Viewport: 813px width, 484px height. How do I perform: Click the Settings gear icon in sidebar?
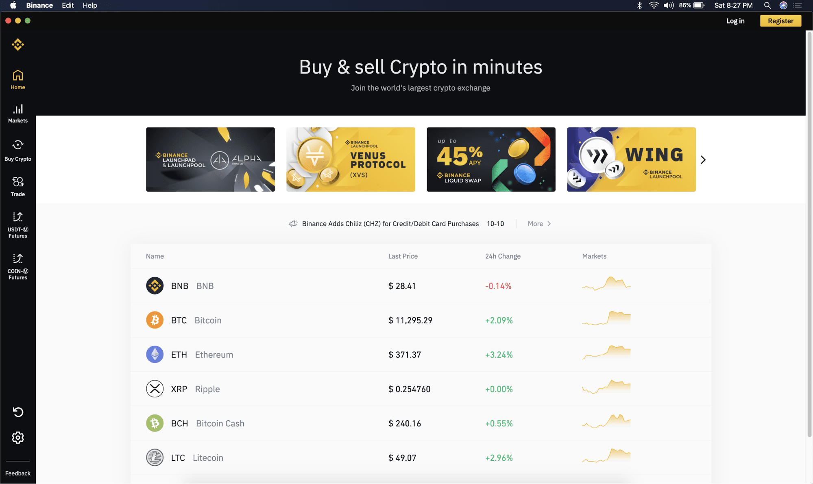tap(17, 438)
